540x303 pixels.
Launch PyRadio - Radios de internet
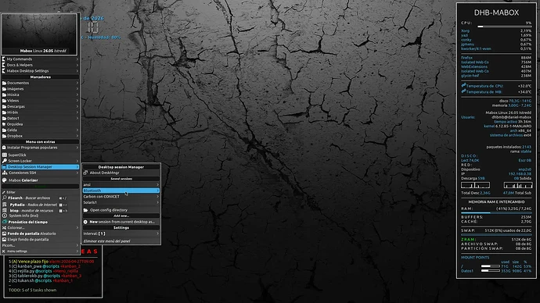[40, 205]
